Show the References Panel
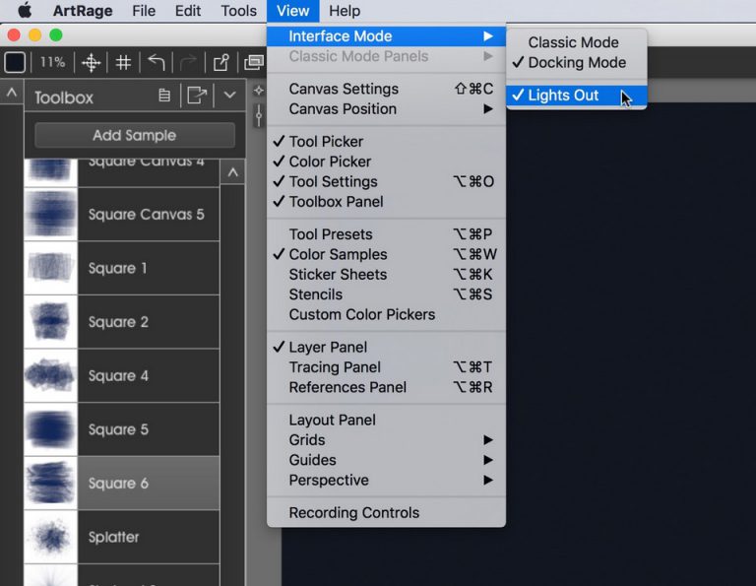Image resolution: width=756 pixels, height=586 pixels. (x=386, y=387)
